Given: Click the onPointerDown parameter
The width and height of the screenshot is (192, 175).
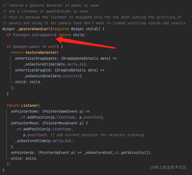Looking at the screenshot, I should pos(24,112).
